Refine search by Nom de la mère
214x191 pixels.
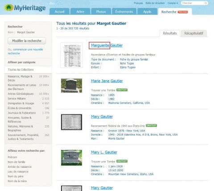pos(17,181)
